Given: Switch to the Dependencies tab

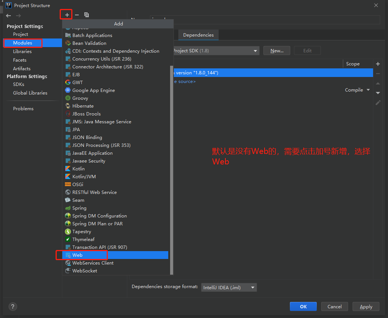Looking at the screenshot, I should [x=198, y=35].
